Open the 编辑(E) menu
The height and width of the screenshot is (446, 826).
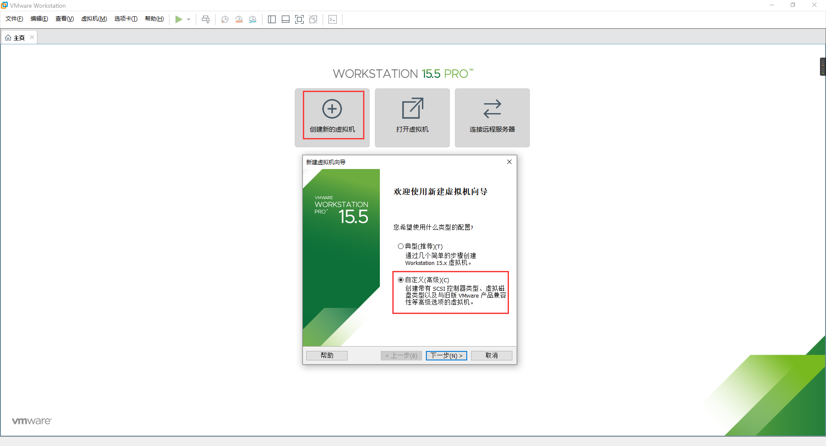39,19
